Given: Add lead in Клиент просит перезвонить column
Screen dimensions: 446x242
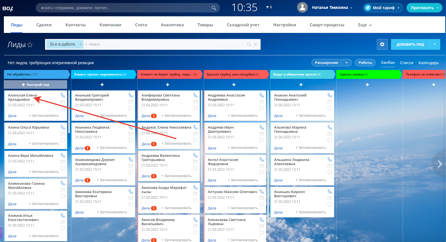Looking at the screenshot, I should pos(102,85).
